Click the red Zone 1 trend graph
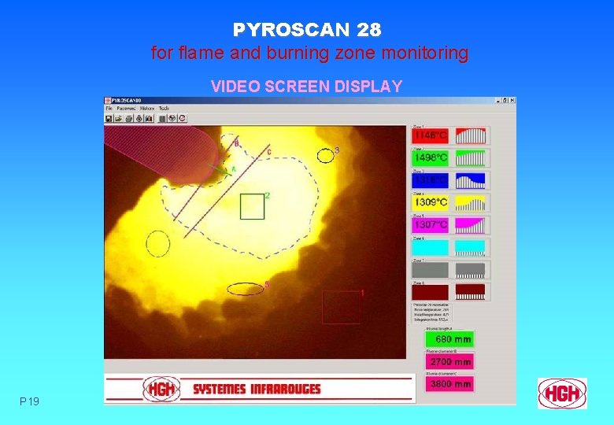The image size is (614, 425). [470, 136]
